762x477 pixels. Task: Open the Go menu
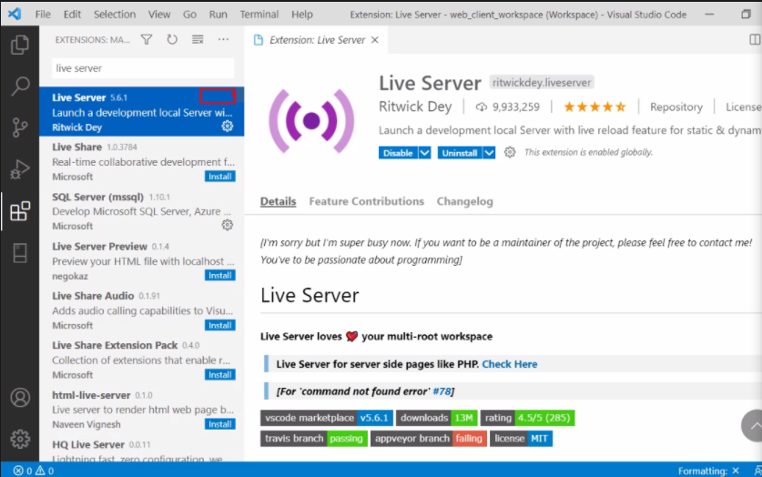pos(189,14)
